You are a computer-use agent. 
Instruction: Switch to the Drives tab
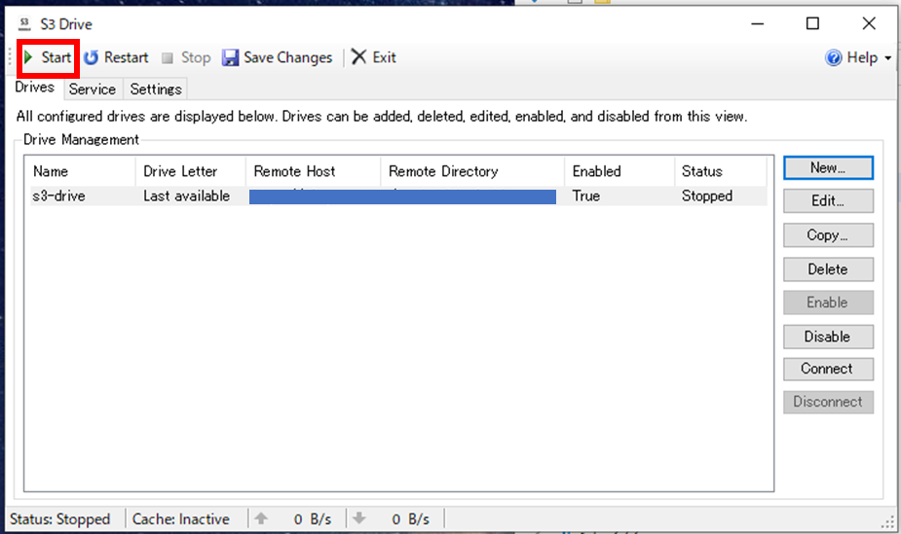pos(34,88)
